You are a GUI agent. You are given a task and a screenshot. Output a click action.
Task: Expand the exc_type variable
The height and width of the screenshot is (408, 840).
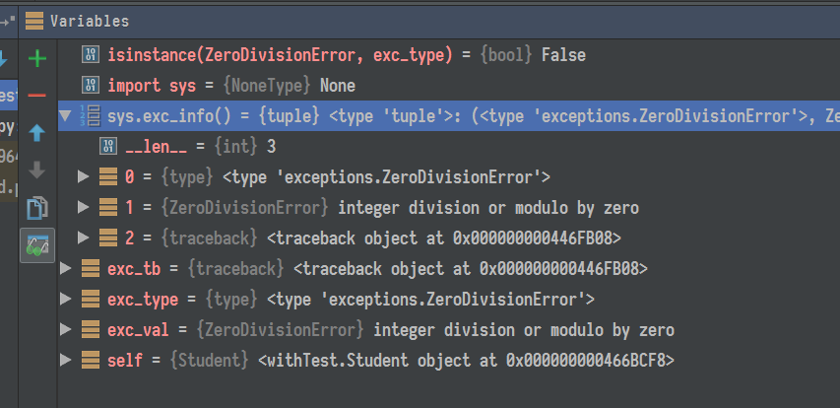(x=65, y=299)
